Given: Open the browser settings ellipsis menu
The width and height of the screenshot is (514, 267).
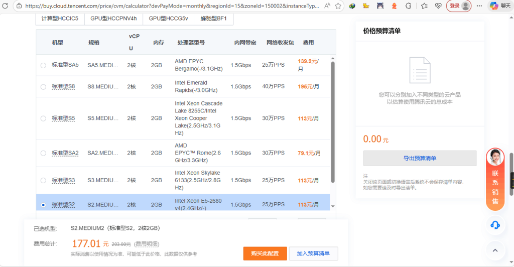Looking at the screenshot, I should click(479, 6).
